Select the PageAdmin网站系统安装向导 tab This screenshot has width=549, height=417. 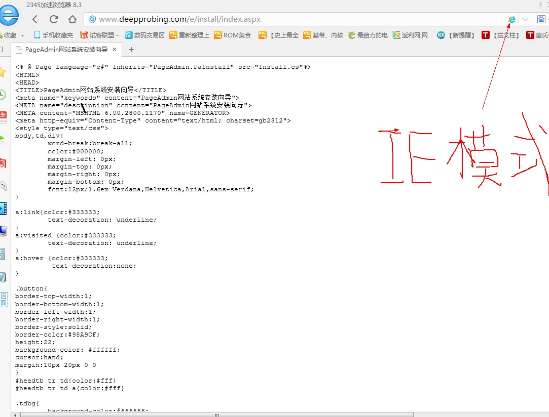point(66,50)
